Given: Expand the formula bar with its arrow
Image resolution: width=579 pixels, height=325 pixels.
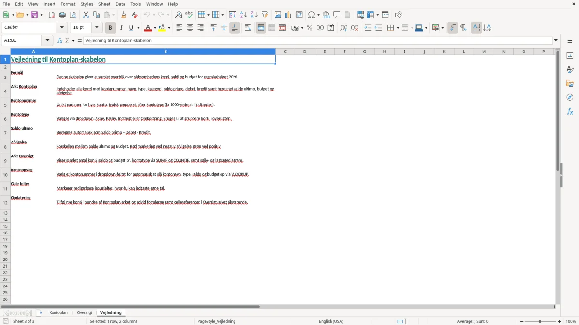Looking at the screenshot, I should coord(556,40).
